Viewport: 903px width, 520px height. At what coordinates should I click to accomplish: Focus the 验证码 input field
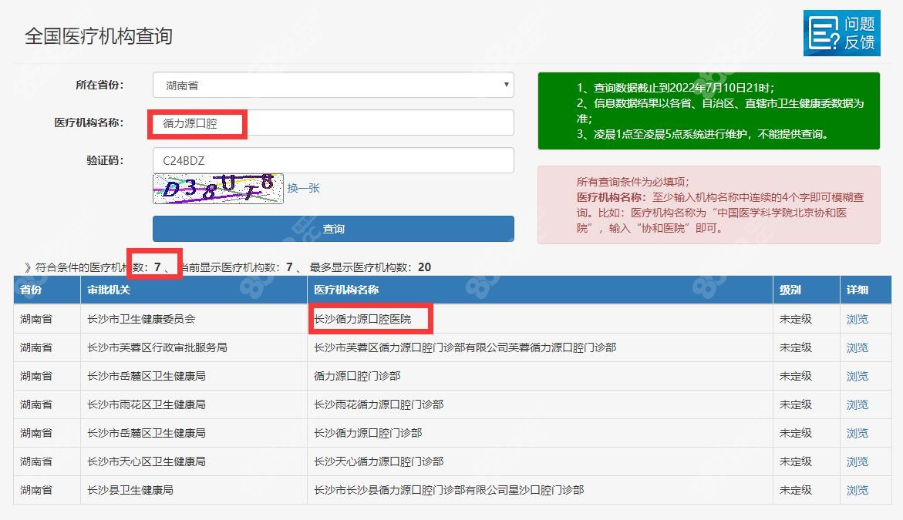[x=333, y=160]
